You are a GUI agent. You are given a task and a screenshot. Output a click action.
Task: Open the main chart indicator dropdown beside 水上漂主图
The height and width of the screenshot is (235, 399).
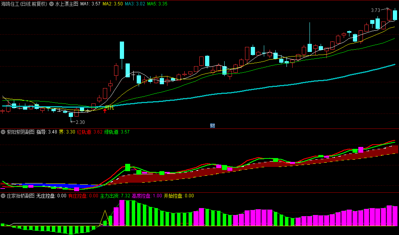point(51,4)
